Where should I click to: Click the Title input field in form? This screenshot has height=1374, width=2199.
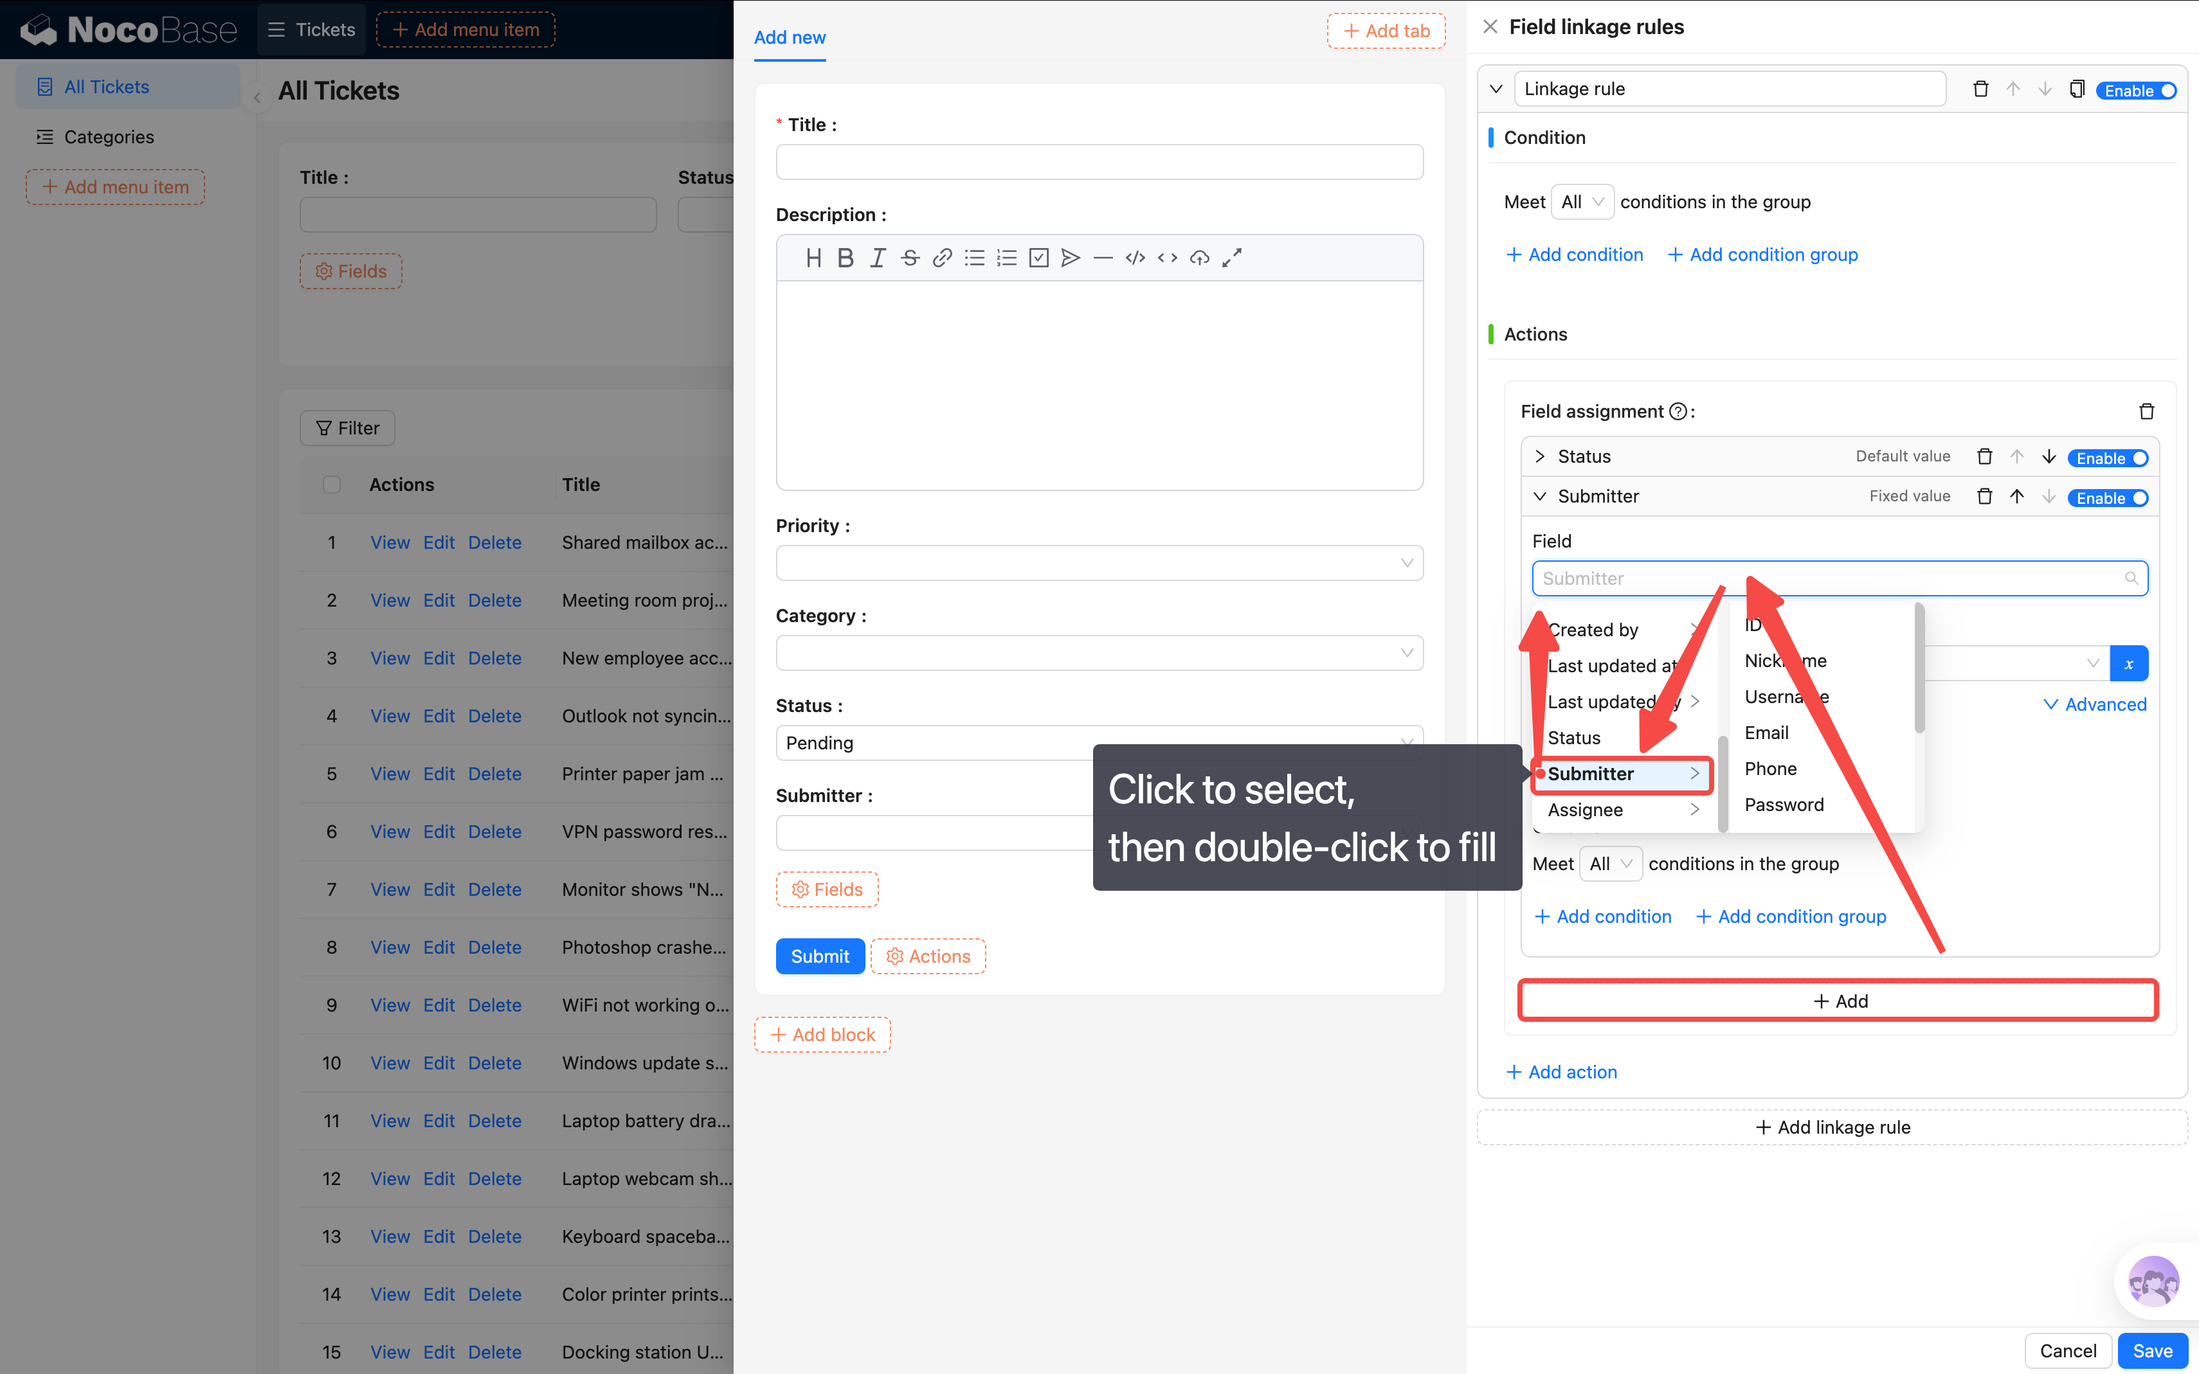tap(1099, 163)
